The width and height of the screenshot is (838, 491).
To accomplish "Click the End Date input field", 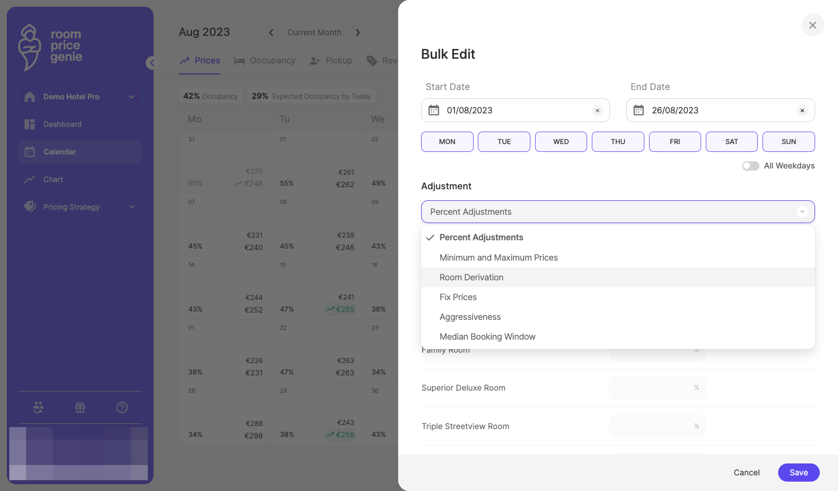I will (x=720, y=110).
